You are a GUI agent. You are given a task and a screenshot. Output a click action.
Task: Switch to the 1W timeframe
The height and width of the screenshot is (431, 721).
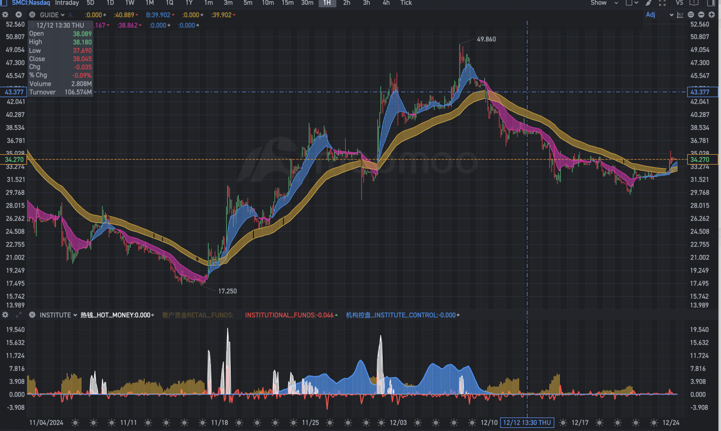pos(130,3)
